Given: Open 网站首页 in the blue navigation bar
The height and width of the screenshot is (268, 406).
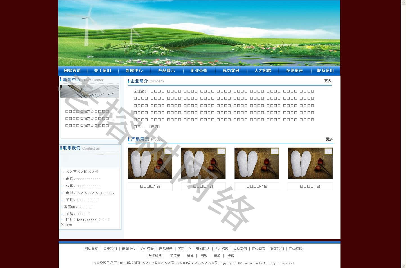Looking at the screenshot, I should (72, 71).
